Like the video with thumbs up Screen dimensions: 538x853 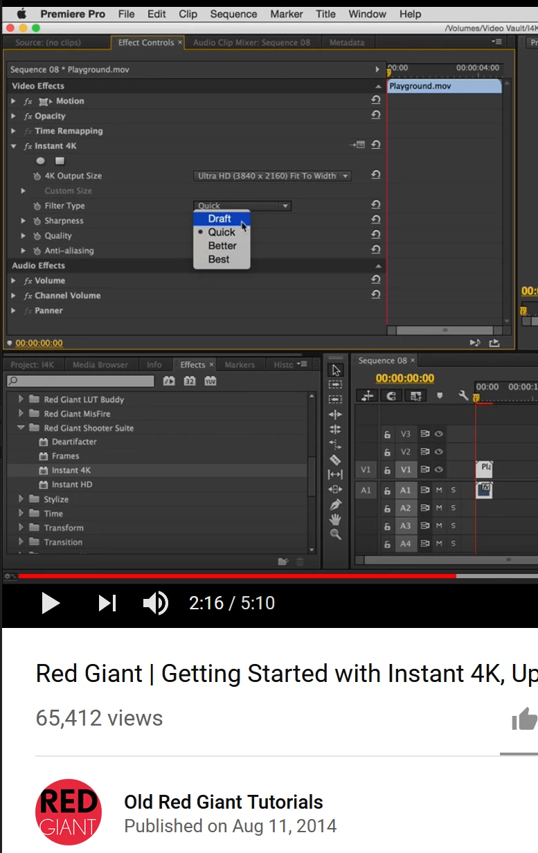(x=525, y=719)
